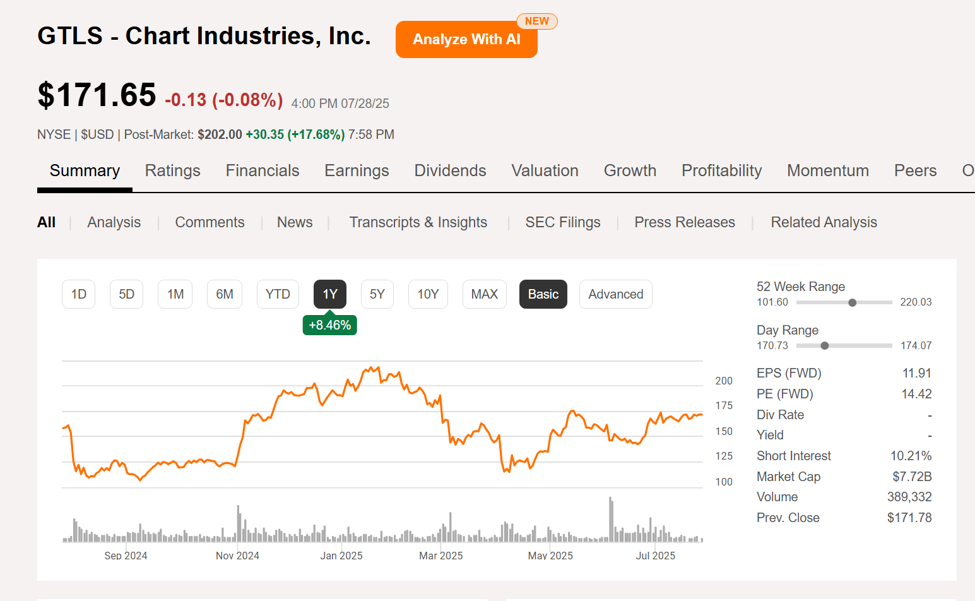Open Press Releases section
The image size is (975, 601).
tap(685, 222)
